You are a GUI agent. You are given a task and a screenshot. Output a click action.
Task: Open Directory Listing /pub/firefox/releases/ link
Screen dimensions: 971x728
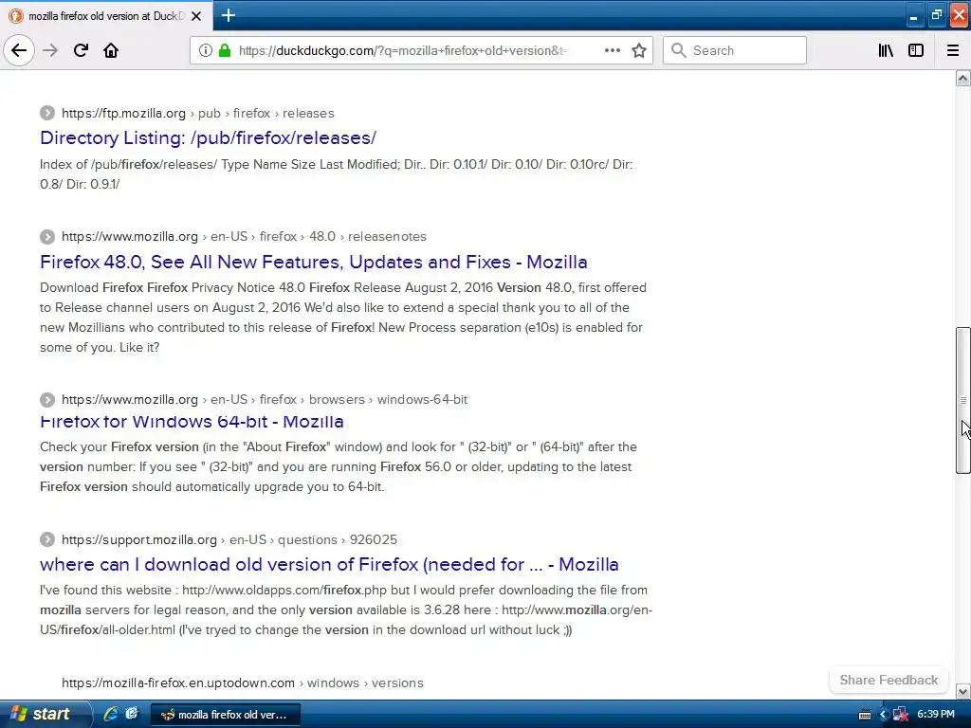[208, 137]
